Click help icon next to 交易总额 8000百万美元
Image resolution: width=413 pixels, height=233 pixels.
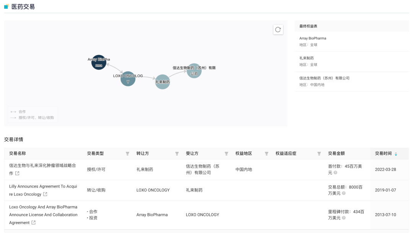pos(343,193)
